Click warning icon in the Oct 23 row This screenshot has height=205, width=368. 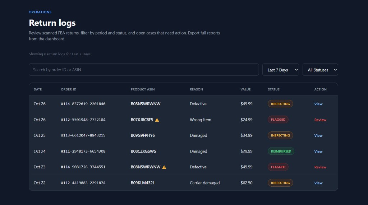[164, 167]
